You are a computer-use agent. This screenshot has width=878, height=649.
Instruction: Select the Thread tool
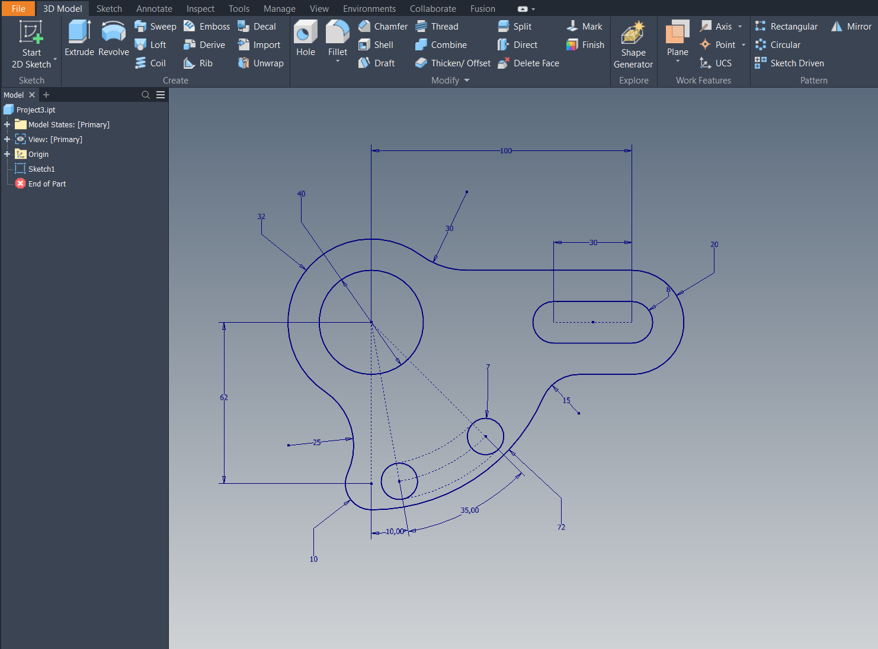pos(437,27)
